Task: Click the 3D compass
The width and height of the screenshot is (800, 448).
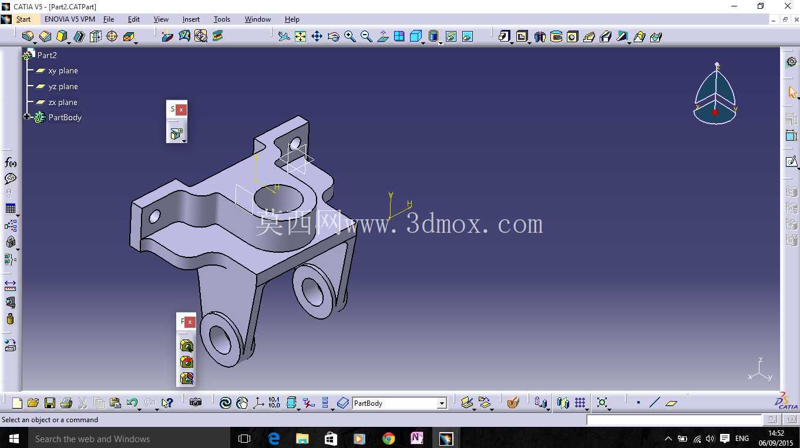Action: point(715,95)
